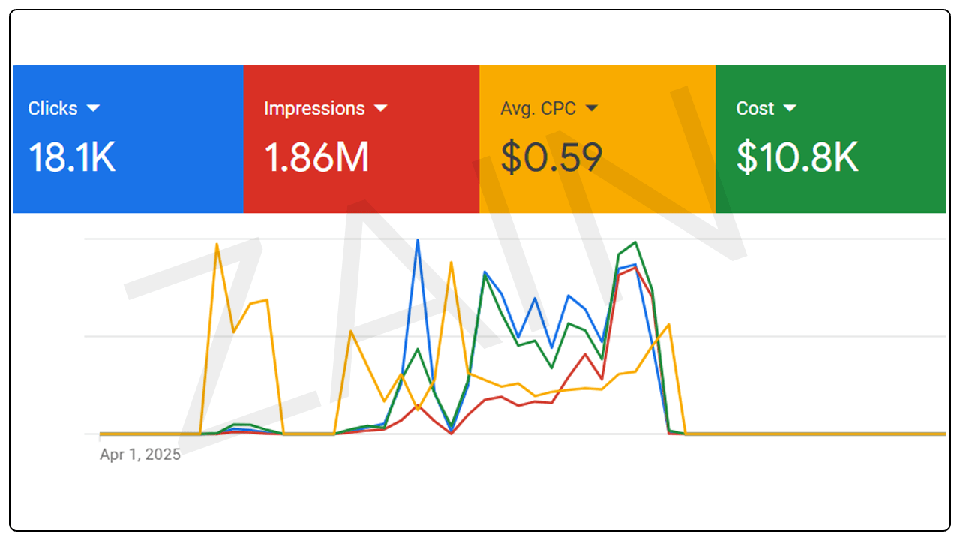Click the first yellow CPC peak on chart
Viewport: 960px width, 540px height.
click(x=217, y=244)
